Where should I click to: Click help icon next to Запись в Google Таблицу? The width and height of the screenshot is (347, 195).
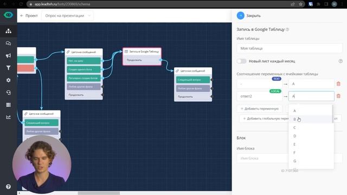(287, 29)
